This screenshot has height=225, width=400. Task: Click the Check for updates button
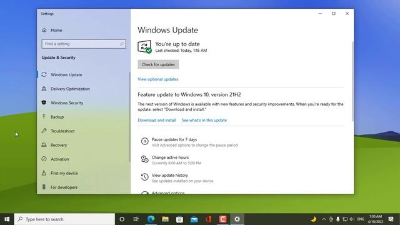click(158, 64)
